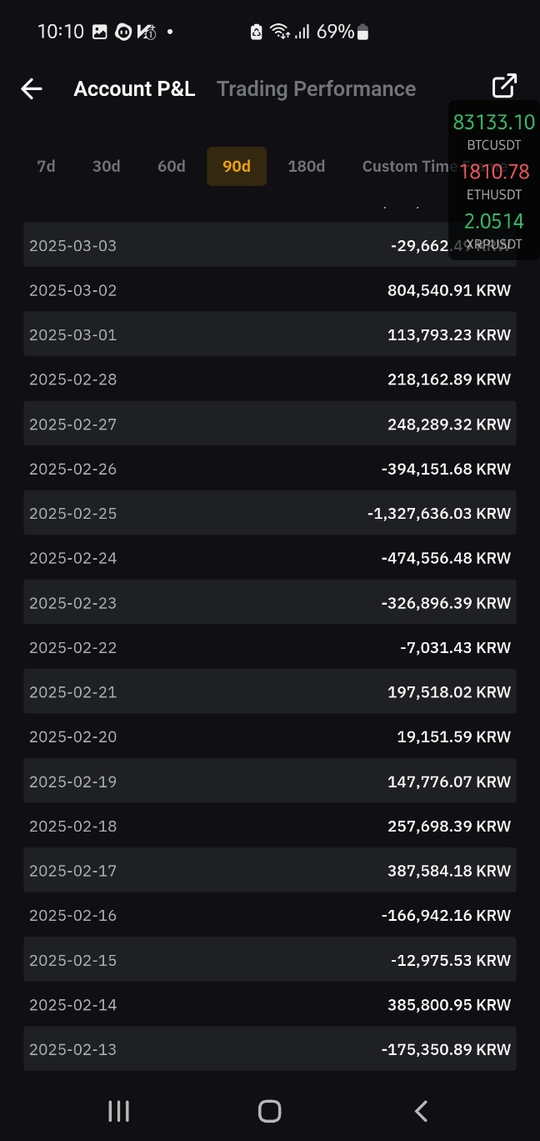
Task: Tap the XRPUSDT floating price widget
Action: click(494, 231)
